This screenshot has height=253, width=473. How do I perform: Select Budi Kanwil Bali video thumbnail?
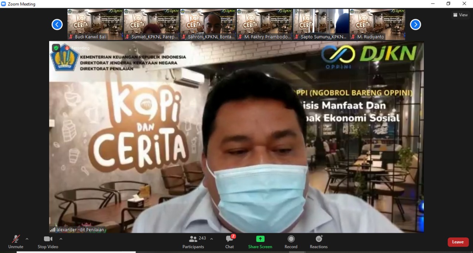point(95,24)
